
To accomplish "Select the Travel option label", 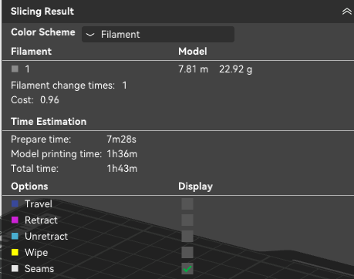I will 39,204.
